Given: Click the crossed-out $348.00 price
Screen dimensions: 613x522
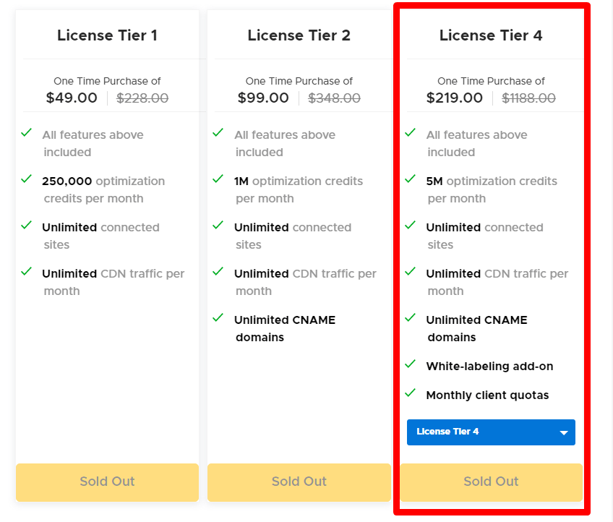Looking at the screenshot, I should (x=335, y=98).
